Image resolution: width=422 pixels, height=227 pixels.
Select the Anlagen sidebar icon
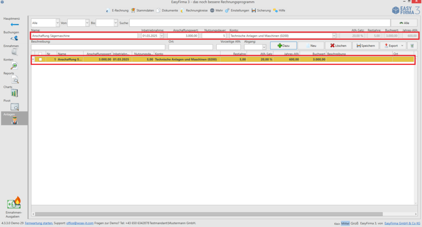pyautogui.click(x=14, y=121)
